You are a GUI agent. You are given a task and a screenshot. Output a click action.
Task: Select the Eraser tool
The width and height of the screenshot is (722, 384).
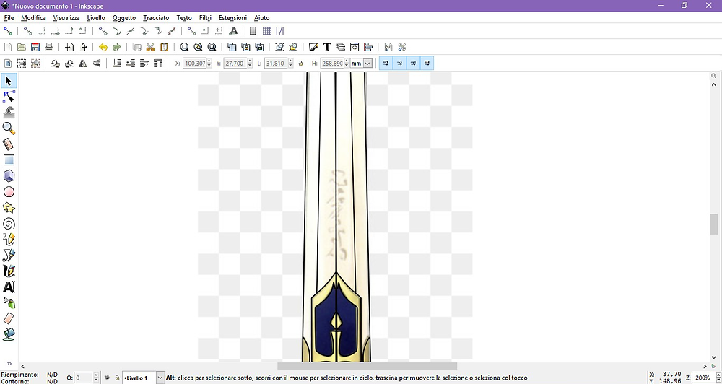(x=9, y=318)
